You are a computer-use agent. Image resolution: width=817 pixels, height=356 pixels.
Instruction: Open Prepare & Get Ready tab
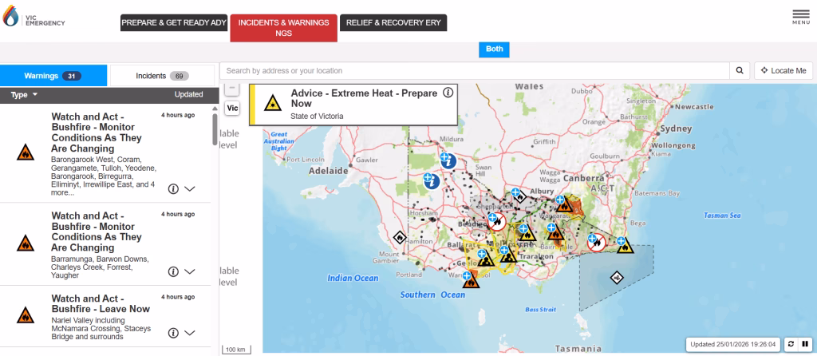(174, 23)
